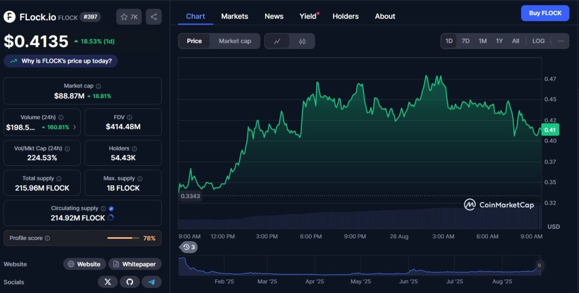This screenshot has width=579, height=293.
Task: Switch to the Markets tab
Action: 235,16
